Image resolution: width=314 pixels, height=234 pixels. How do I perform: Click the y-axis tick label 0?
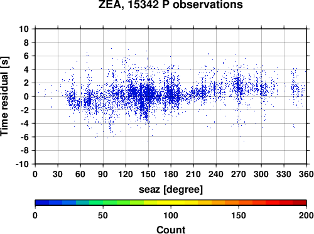coord(26,96)
